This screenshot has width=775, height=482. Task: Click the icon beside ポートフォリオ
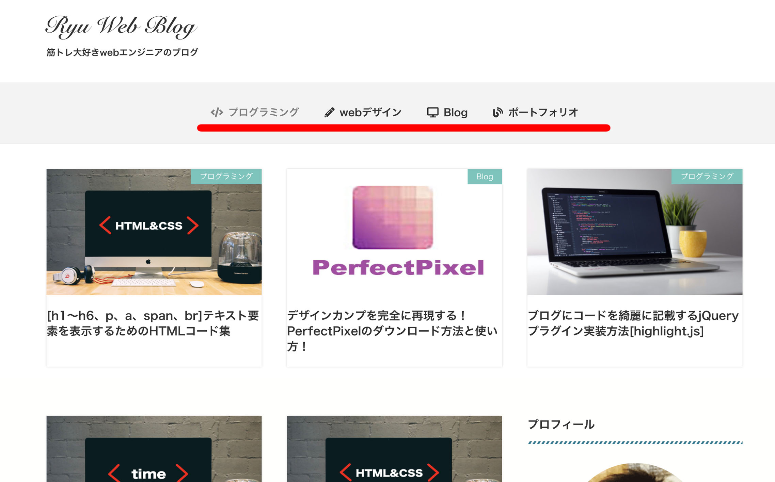[497, 112]
